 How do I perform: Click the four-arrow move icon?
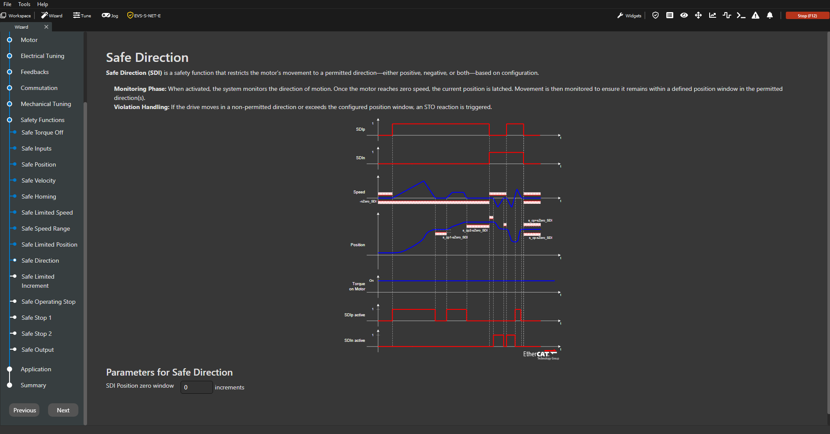point(698,16)
